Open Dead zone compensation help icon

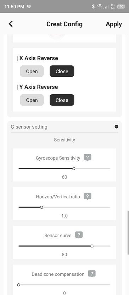click(x=92, y=274)
